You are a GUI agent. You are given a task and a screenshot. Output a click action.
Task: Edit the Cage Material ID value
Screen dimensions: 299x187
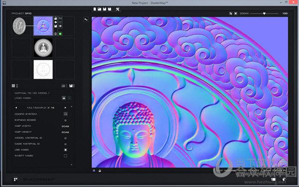(x=65, y=144)
